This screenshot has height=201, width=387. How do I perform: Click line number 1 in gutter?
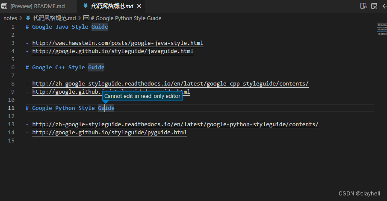point(12,27)
